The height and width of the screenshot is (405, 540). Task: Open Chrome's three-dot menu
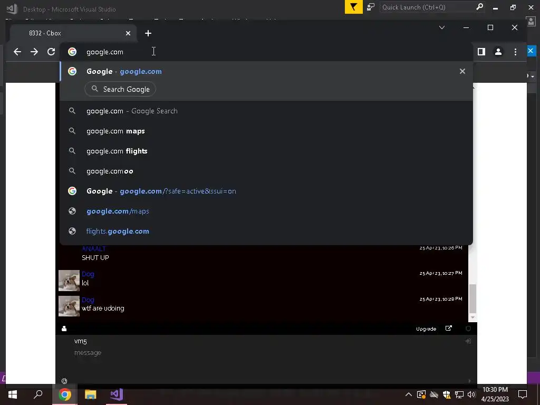(x=515, y=52)
